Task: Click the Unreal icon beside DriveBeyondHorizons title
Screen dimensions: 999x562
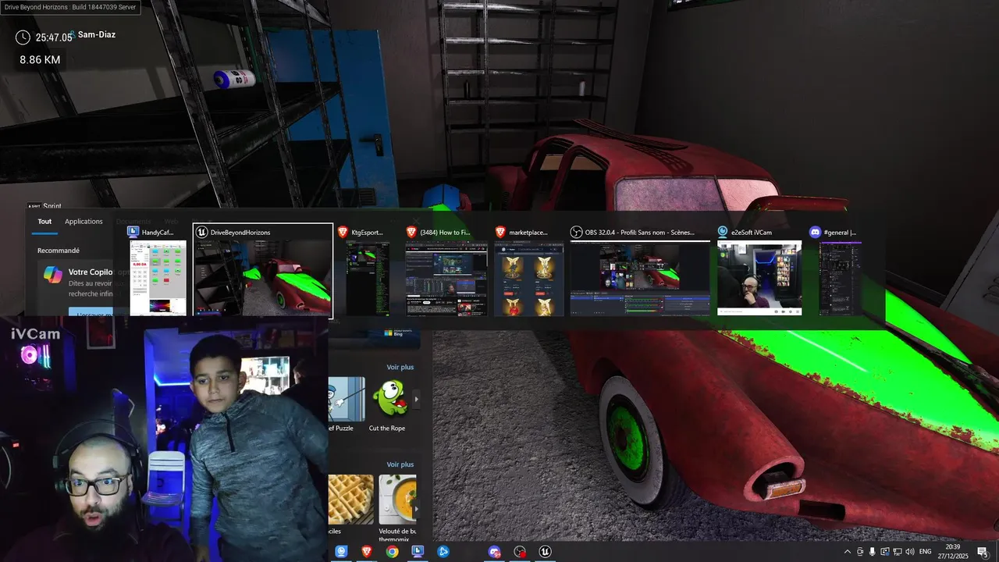Action: [x=201, y=232]
